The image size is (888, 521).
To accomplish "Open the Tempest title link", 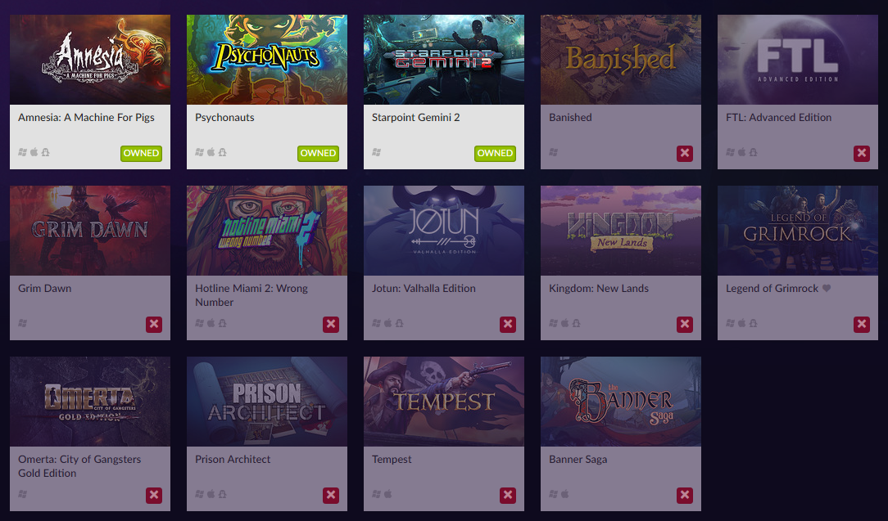I will (x=392, y=460).
